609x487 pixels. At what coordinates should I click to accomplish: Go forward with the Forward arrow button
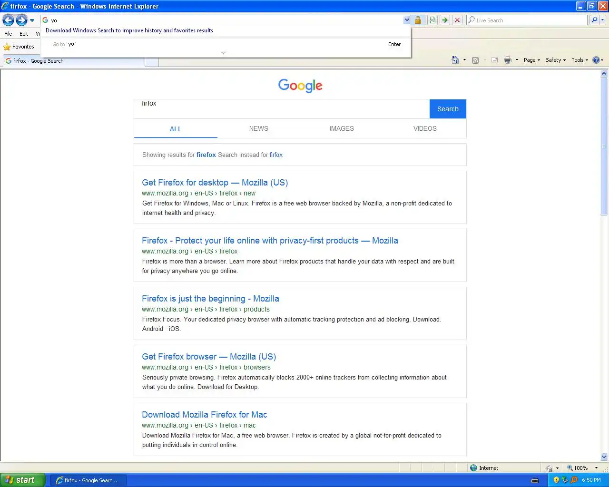(x=21, y=20)
